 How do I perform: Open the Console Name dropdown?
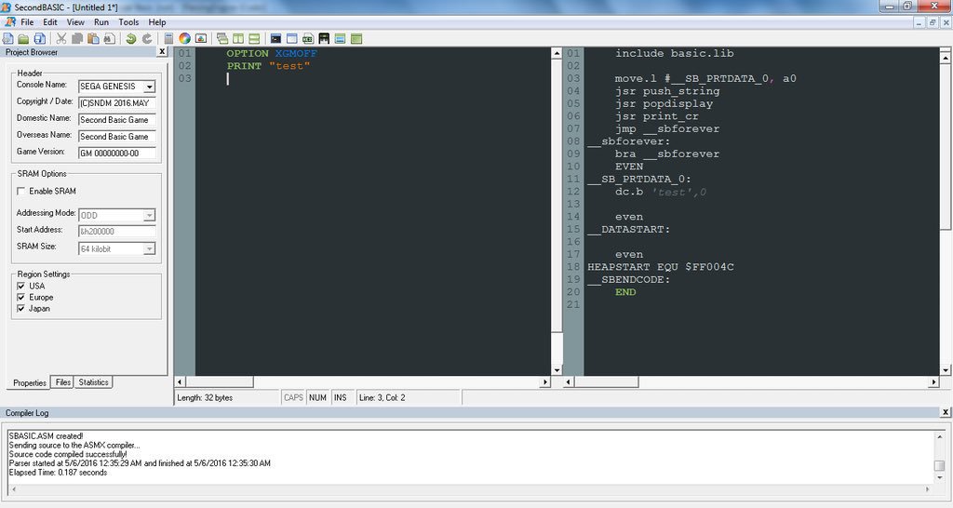(x=150, y=87)
